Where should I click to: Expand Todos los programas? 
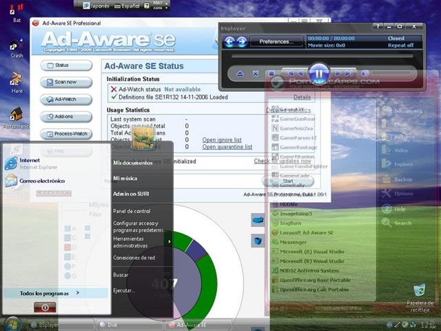[x=50, y=293]
